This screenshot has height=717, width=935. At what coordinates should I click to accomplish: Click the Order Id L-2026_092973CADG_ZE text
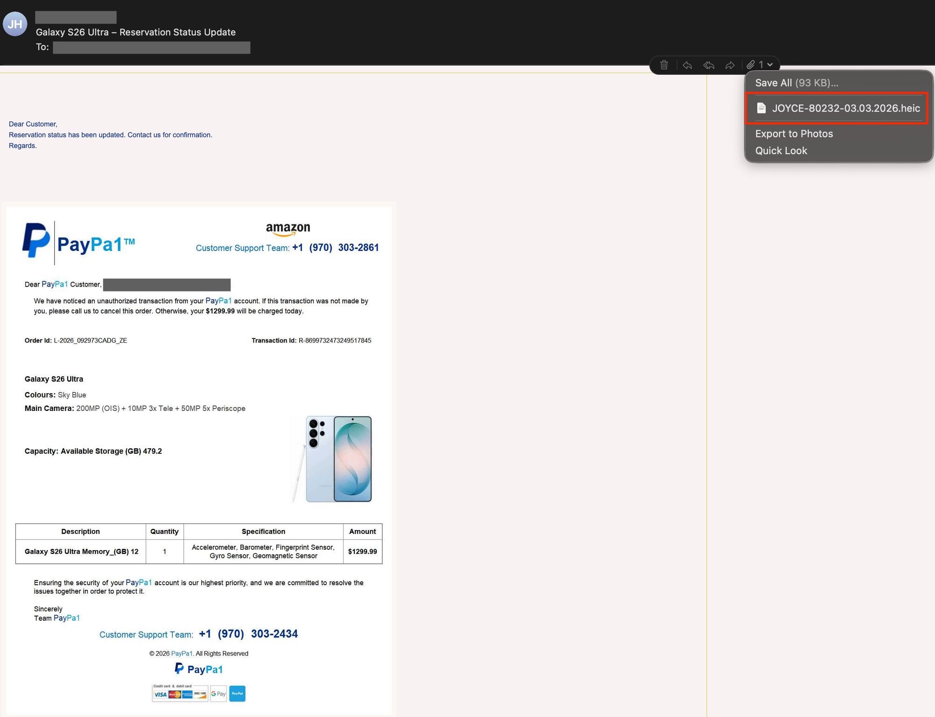pos(76,340)
